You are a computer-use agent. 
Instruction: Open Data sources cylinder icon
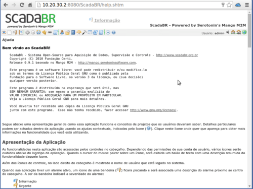coord(33,32)
